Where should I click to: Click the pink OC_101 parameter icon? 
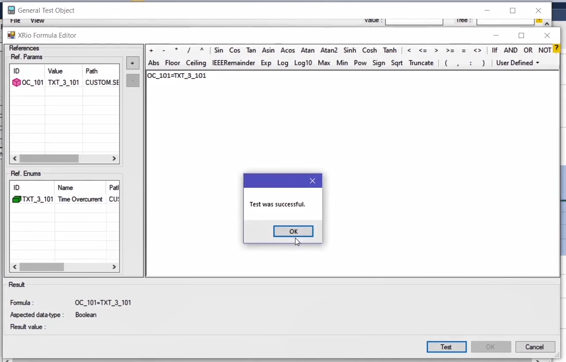coord(16,82)
